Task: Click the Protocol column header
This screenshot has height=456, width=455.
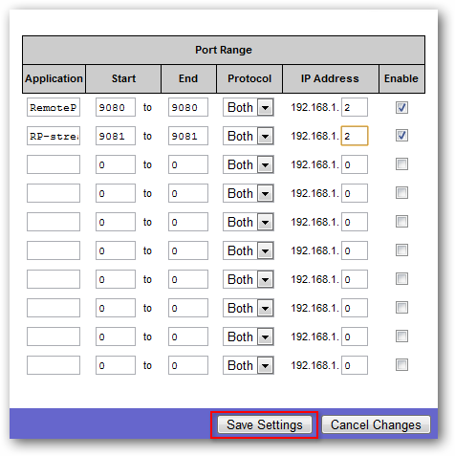Action: coord(249,78)
